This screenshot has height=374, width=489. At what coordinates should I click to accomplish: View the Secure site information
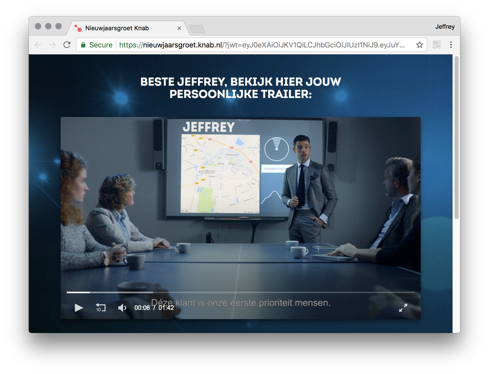97,45
